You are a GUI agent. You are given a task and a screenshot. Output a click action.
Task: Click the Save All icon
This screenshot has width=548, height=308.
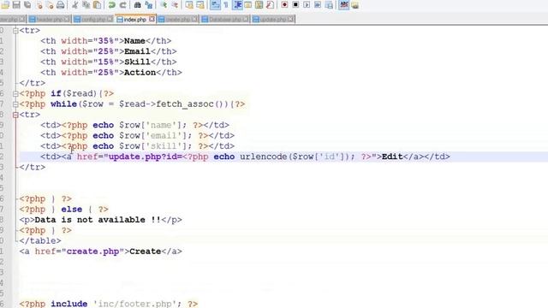coord(27,5)
